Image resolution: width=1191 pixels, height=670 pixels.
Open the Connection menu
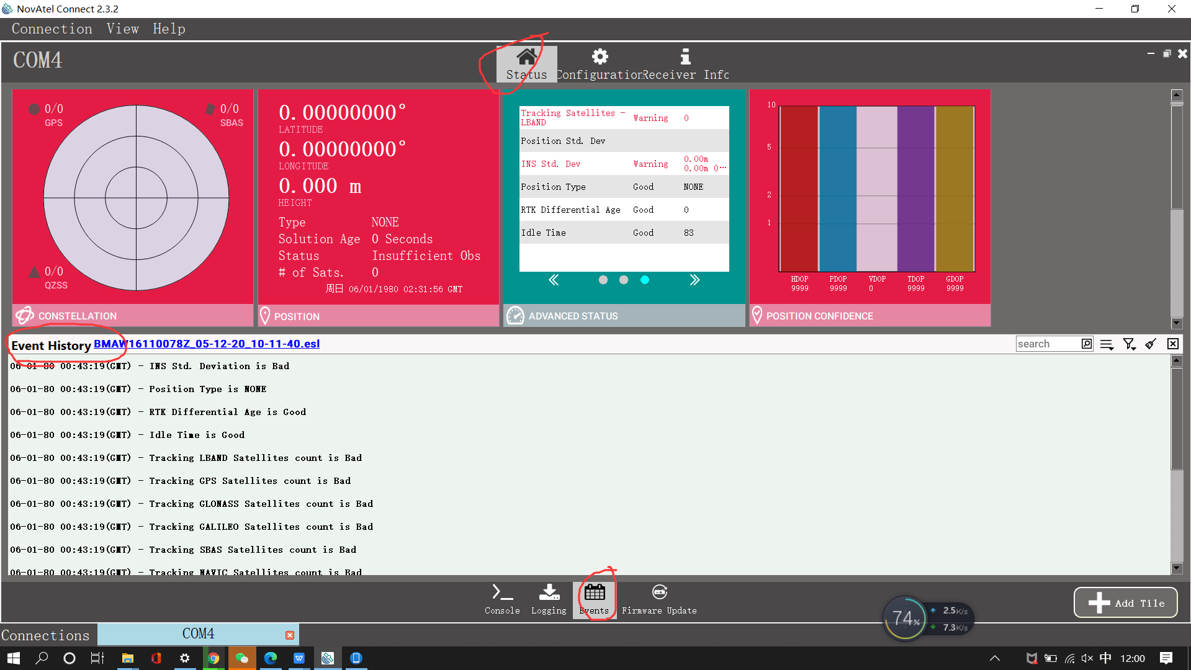(x=52, y=29)
